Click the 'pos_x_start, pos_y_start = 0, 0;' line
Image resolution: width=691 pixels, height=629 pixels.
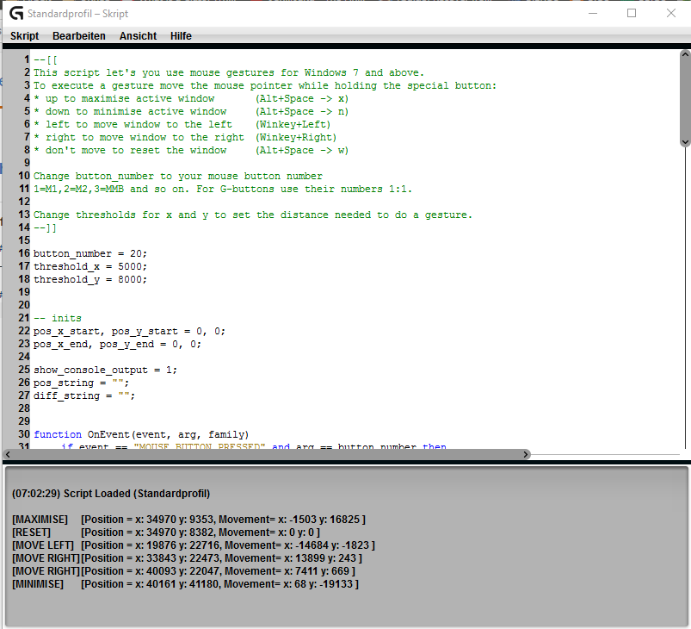point(129,331)
